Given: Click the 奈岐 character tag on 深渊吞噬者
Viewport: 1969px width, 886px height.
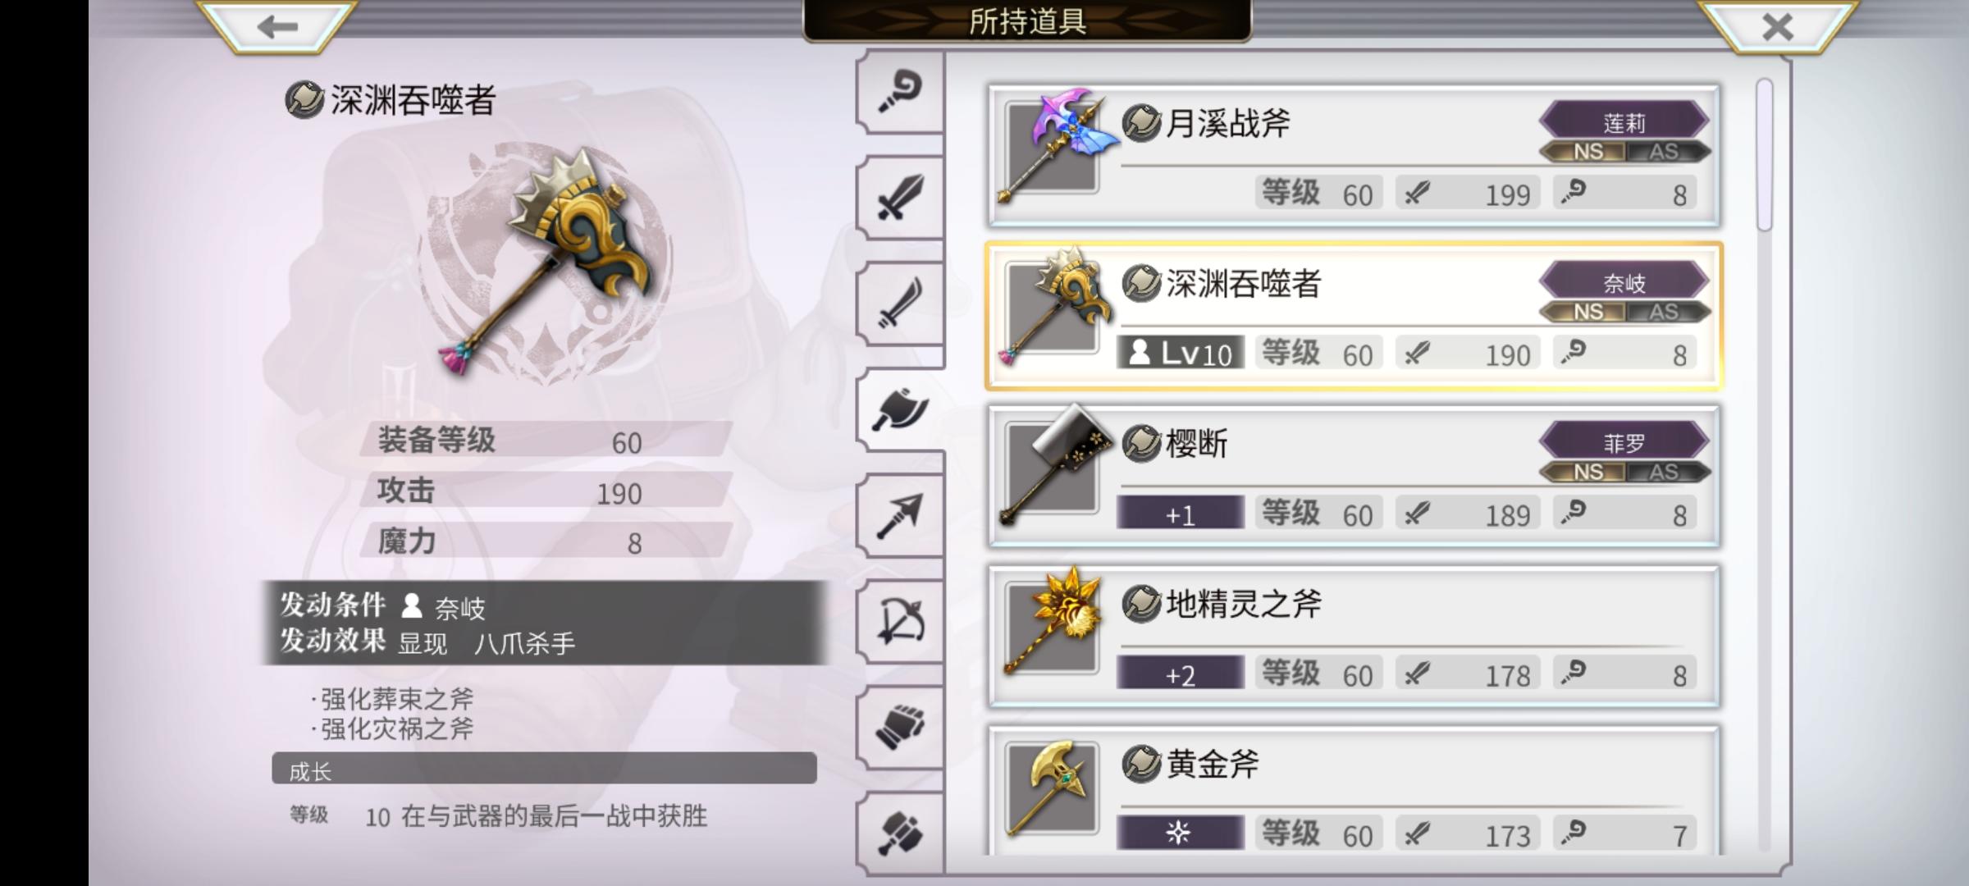Looking at the screenshot, I should point(1624,282).
